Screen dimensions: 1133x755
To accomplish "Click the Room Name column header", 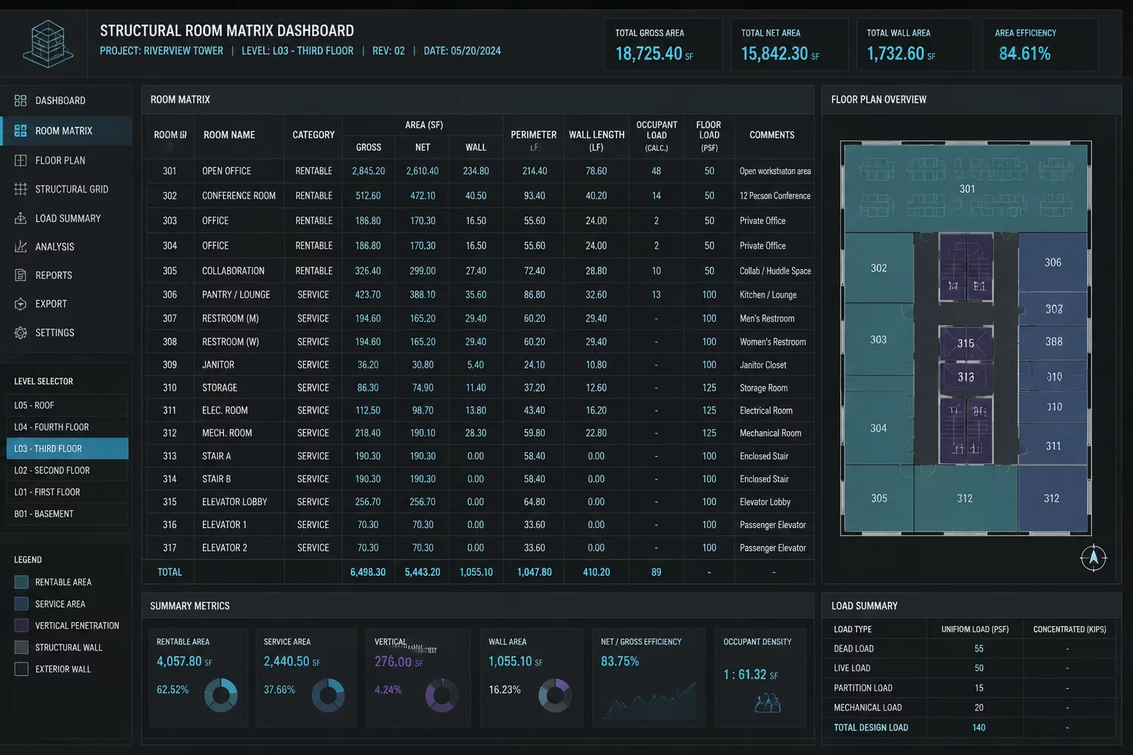I will point(229,135).
